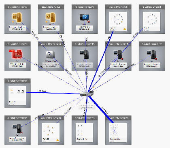170x148 pixels.
Task: Open the Port 18 submap thumbnail
Action: [17, 96]
